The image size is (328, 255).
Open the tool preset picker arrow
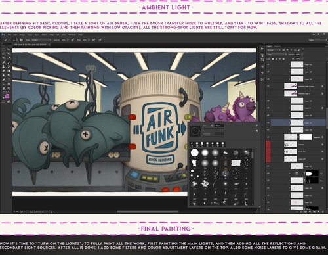[x=9, y=40]
